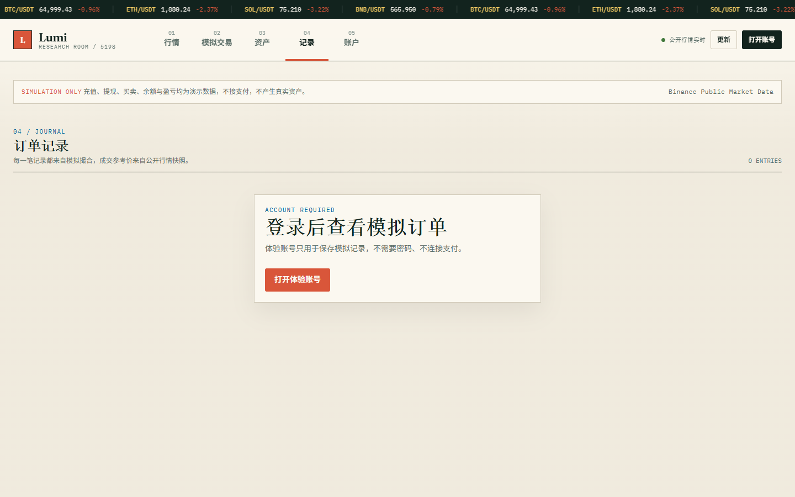
Task: Click the 打开账号 button in header
Action: click(762, 40)
